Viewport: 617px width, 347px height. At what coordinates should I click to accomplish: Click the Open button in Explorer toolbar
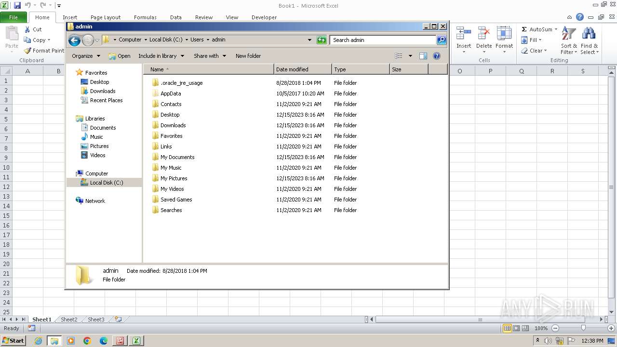point(120,56)
